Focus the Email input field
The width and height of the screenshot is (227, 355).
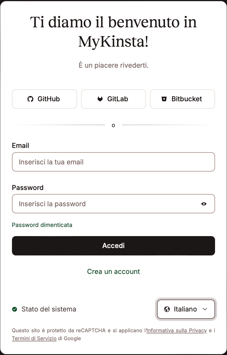pyautogui.click(x=113, y=162)
